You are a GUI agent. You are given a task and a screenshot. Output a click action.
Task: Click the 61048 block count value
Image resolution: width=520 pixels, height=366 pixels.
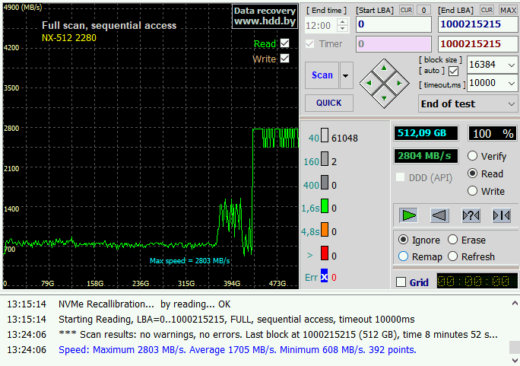pyautogui.click(x=344, y=138)
